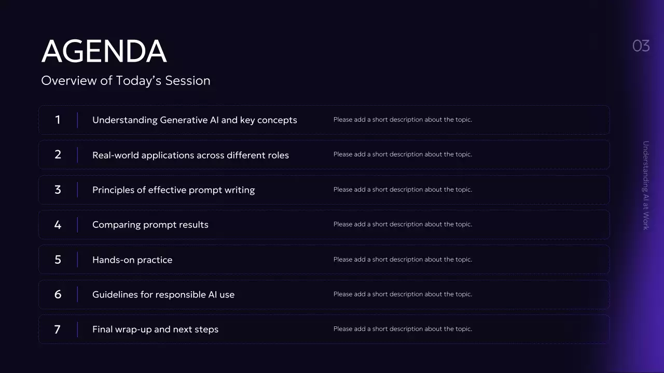Select "Real-world applications across different roles" item
Viewport: 664px width, 373px height.
point(190,155)
